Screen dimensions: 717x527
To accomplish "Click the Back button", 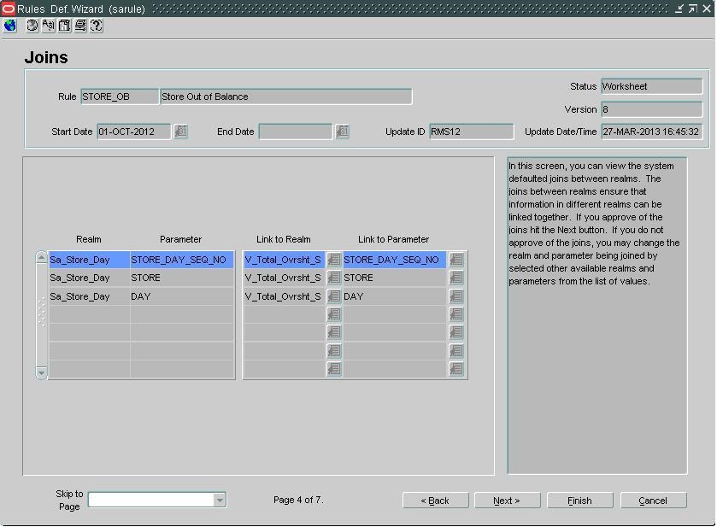I will pos(435,501).
